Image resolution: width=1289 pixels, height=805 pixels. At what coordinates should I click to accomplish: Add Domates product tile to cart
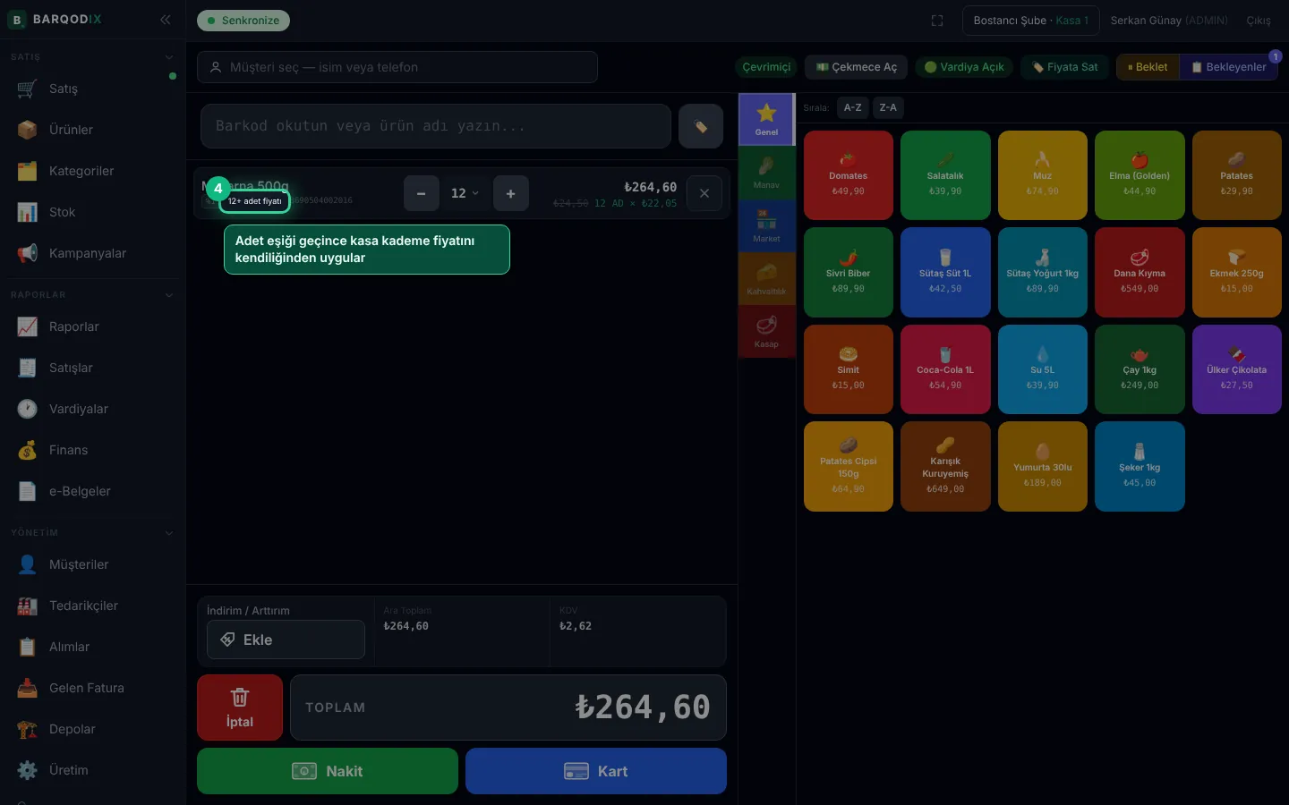849,175
